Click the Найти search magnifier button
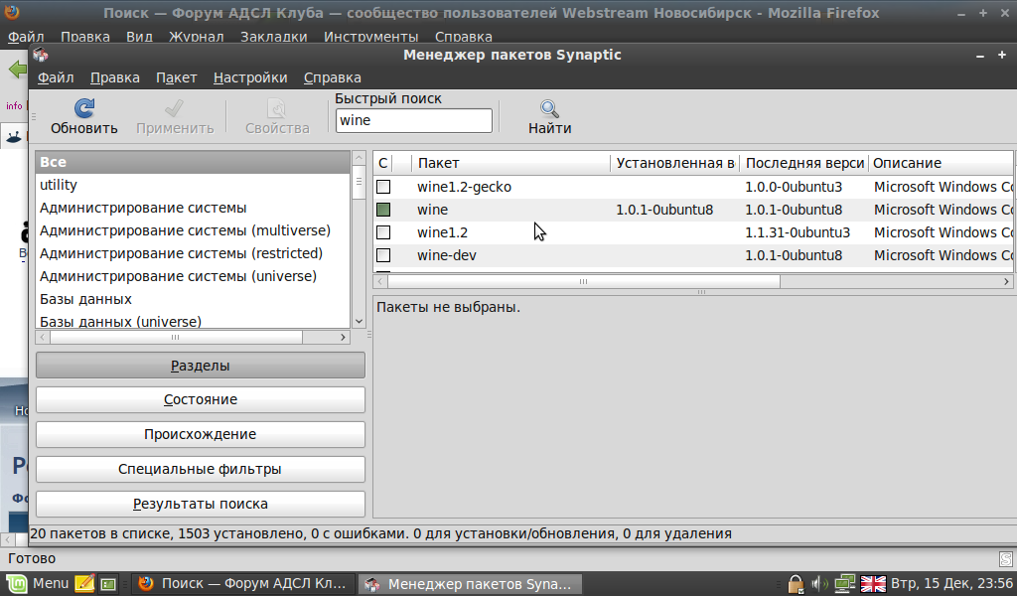 coord(549,117)
